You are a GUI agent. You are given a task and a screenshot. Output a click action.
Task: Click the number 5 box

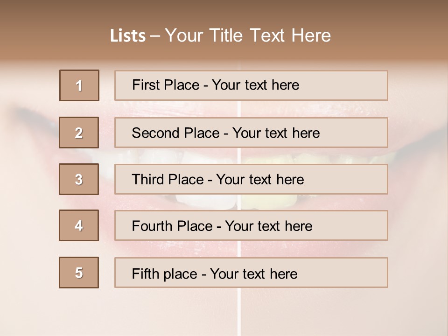pos(79,273)
